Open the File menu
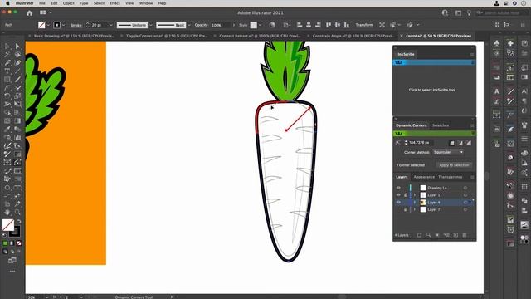 click(42, 3)
